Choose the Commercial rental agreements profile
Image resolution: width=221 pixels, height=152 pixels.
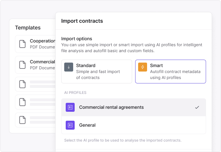(134, 107)
